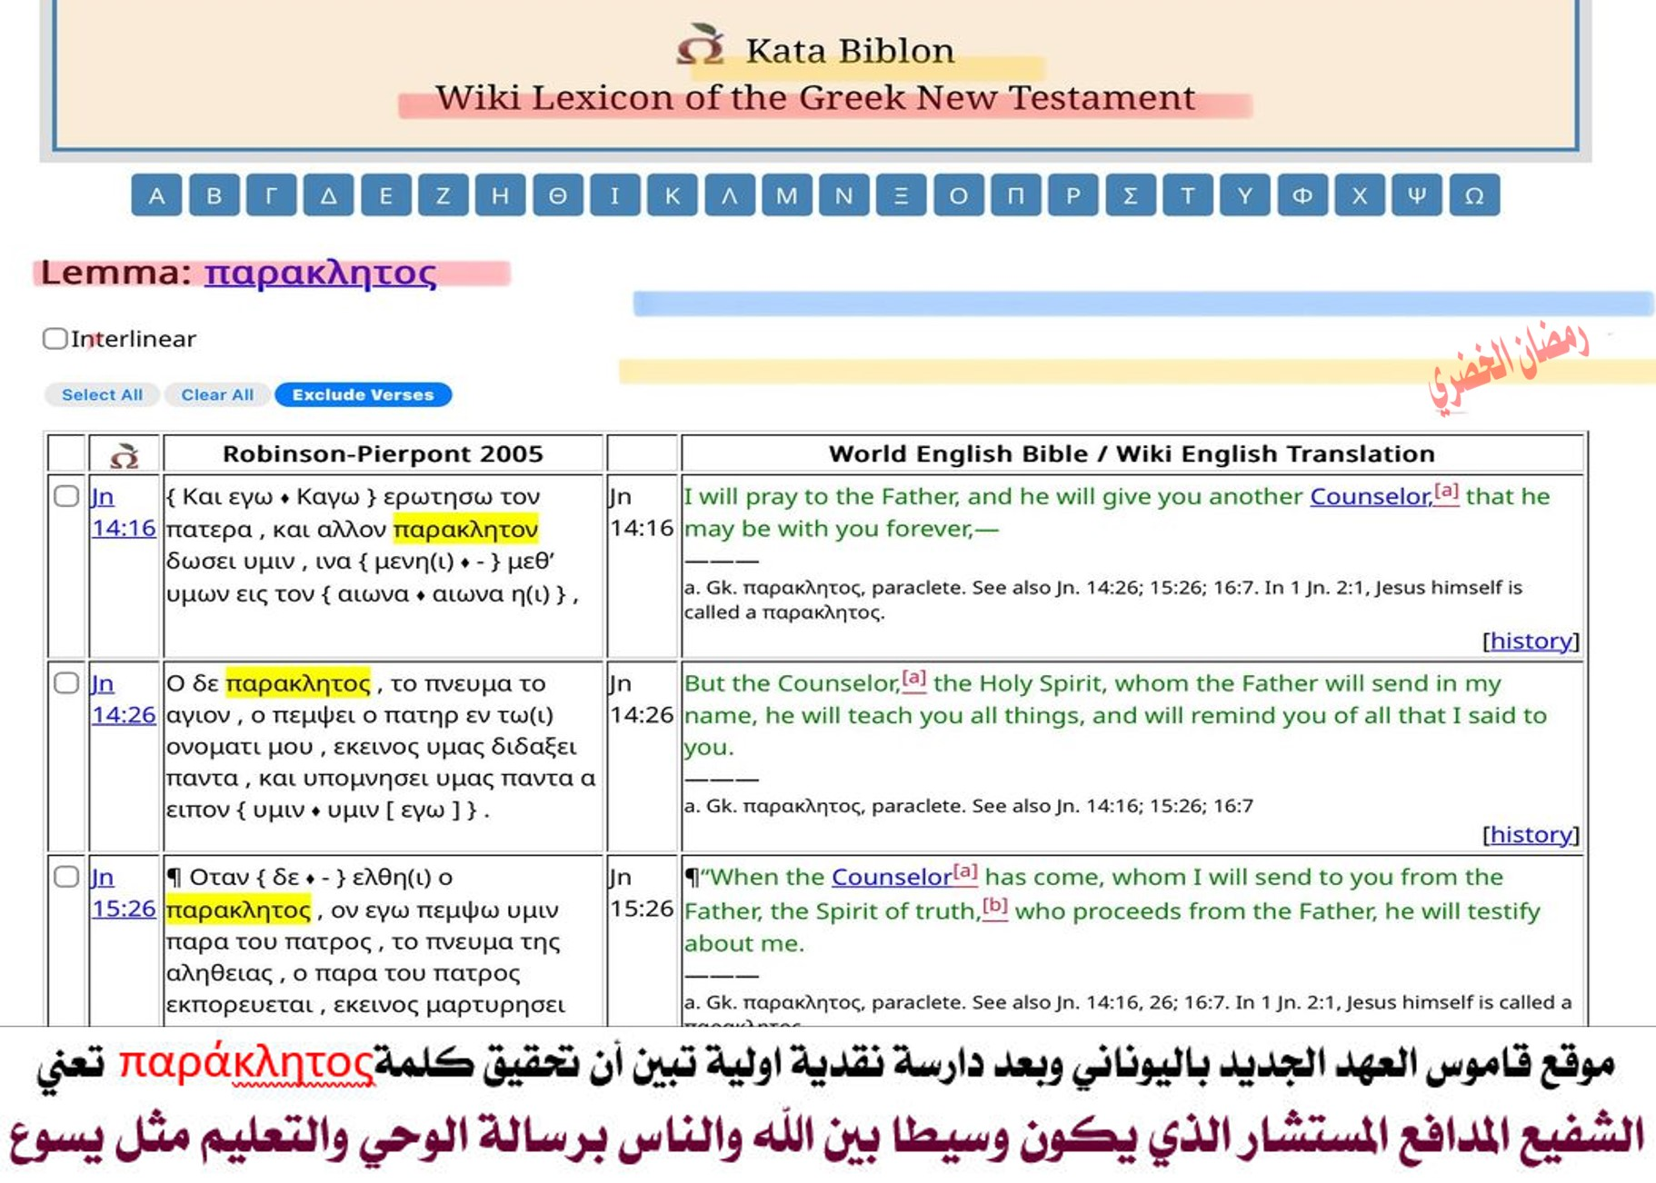
Task: Open footnote [a] in Jn 15:26 translation
Action: (x=965, y=872)
